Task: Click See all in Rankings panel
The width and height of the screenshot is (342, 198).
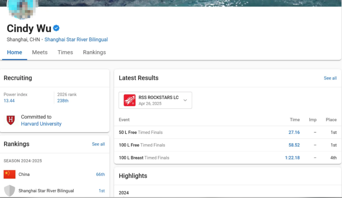Action: coord(98,144)
